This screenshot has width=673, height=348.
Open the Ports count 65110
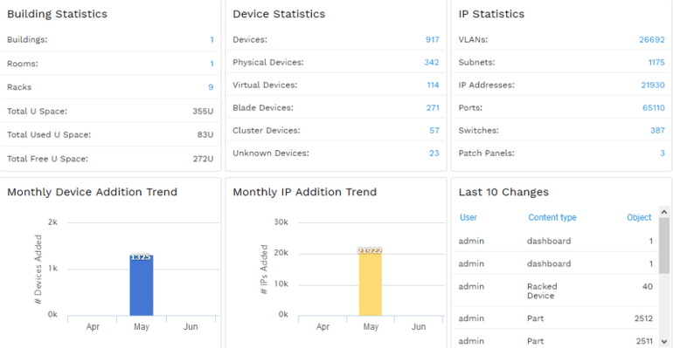click(x=653, y=108)
